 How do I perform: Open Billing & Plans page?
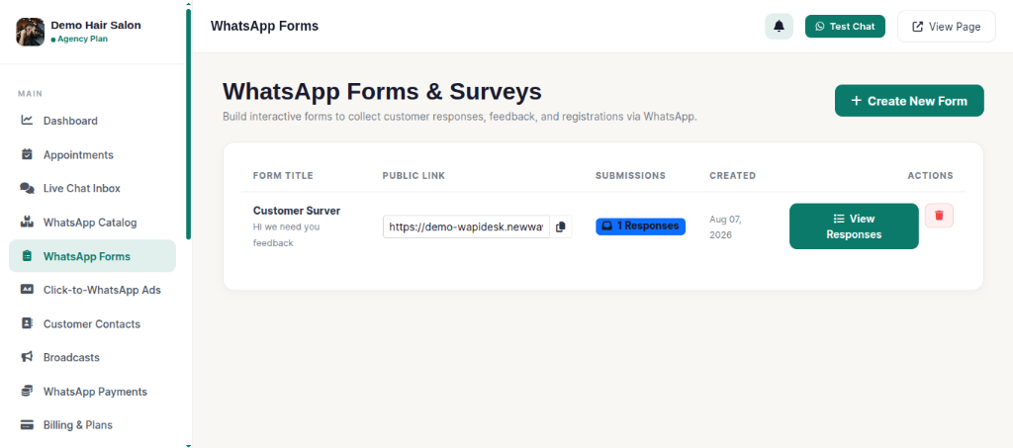[x=92, y=425]
